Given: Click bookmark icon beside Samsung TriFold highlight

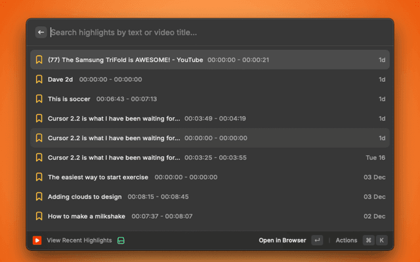Looking at the screenshot, I should coord(39,60).
